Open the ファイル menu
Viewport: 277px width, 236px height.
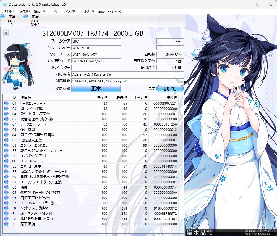click(8, 11)
